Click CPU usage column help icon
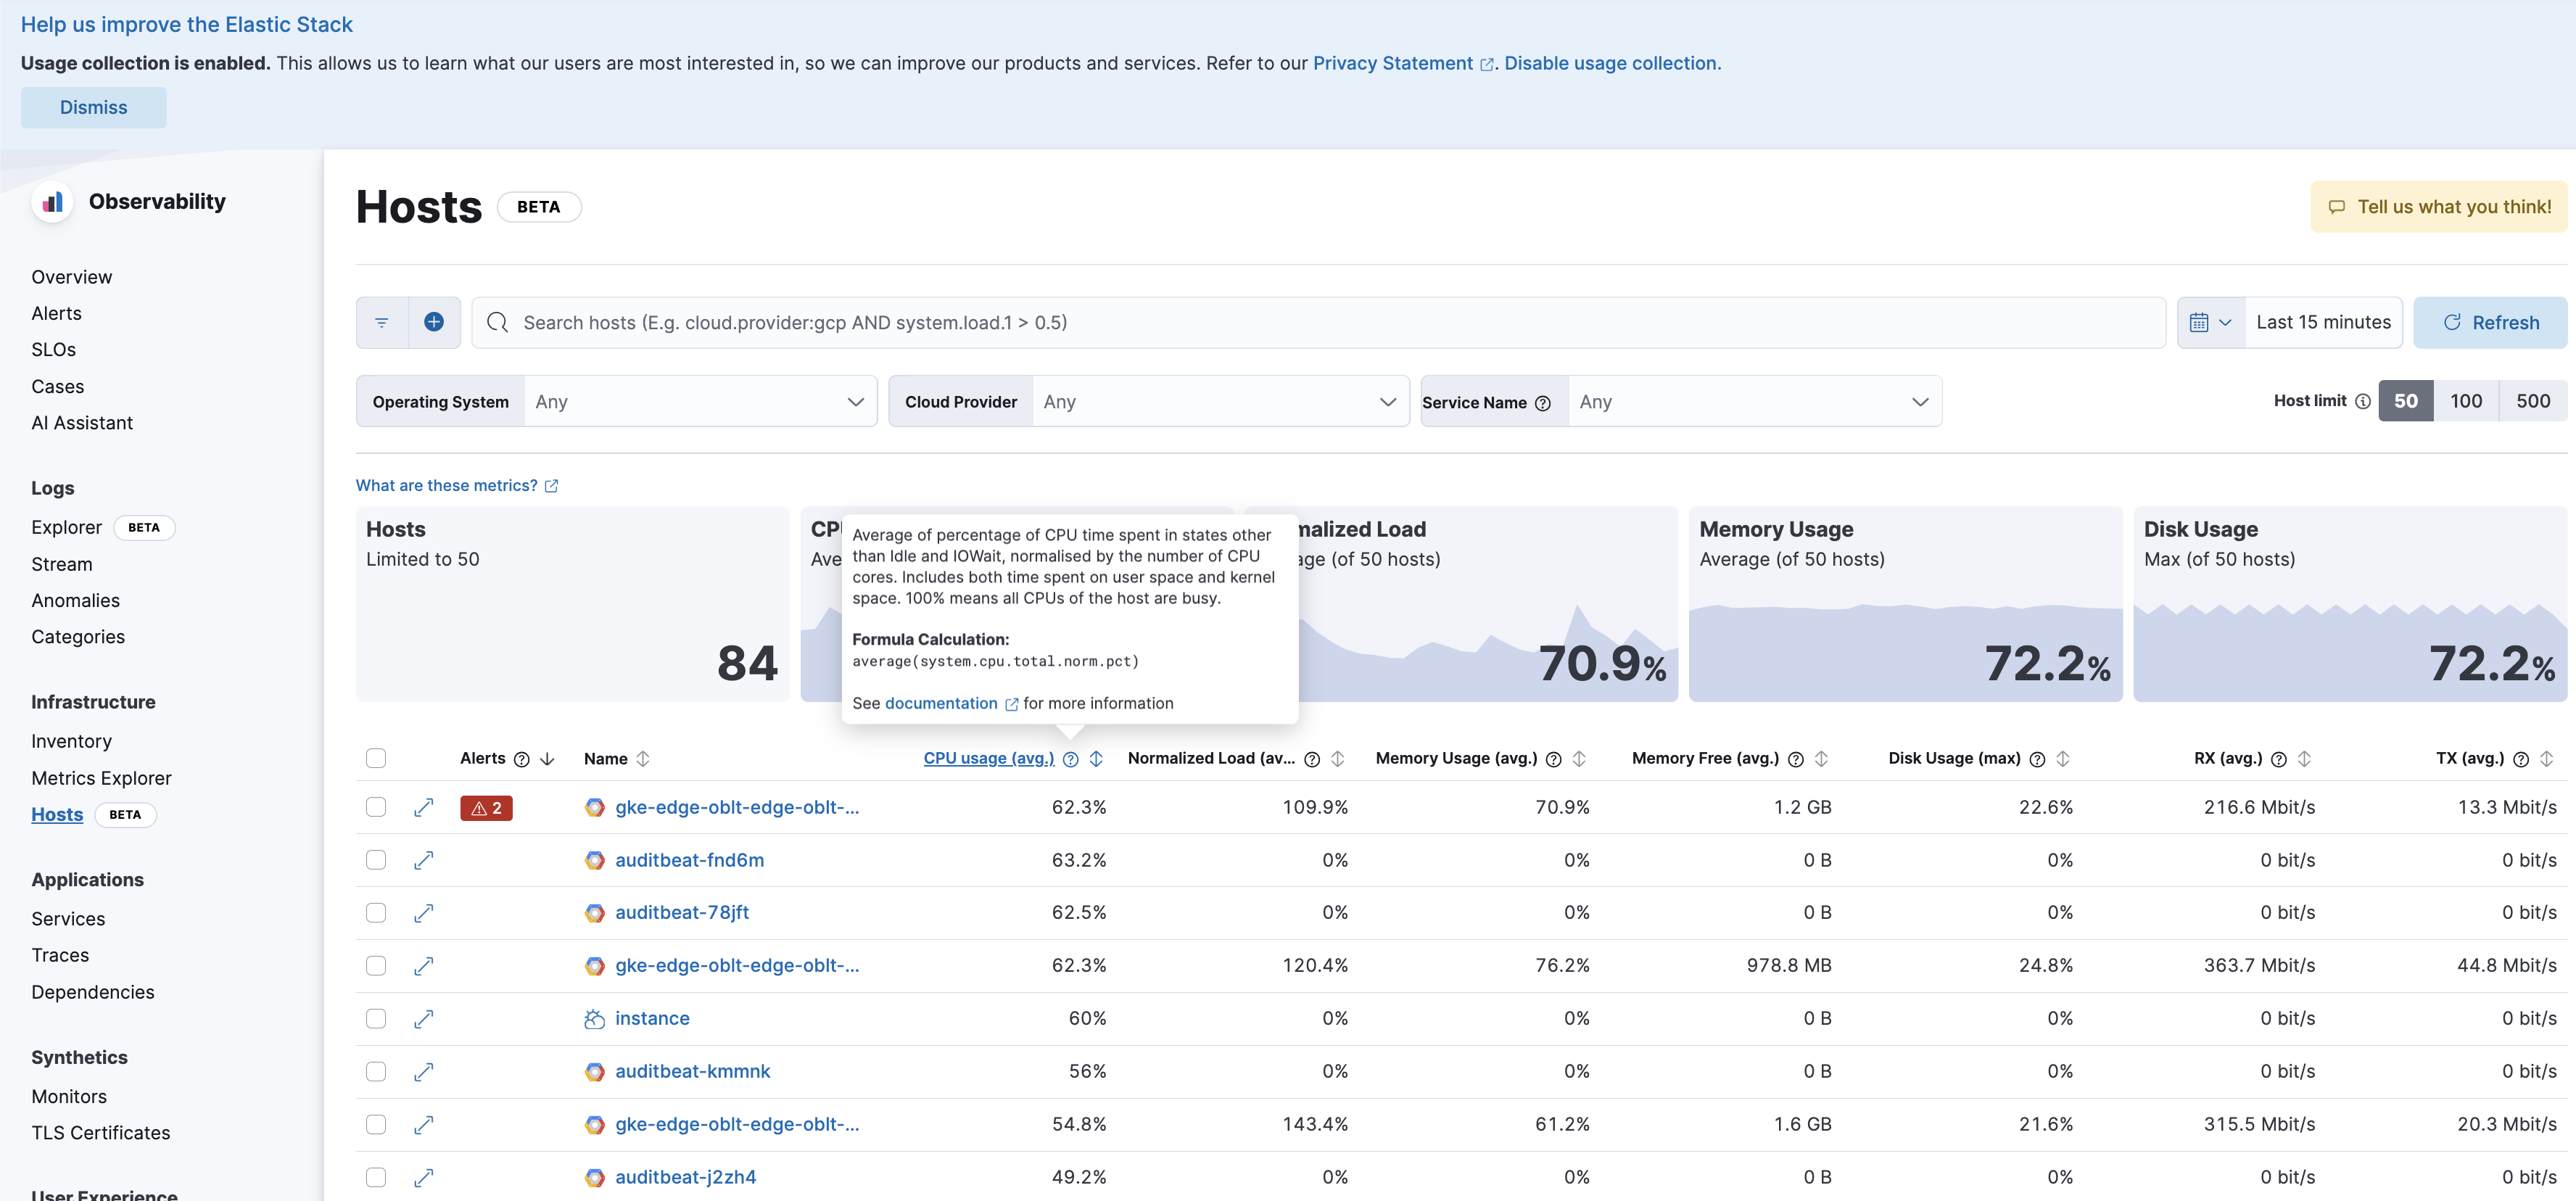Viewport: 2576px width, 1201px height. pos(1070,759)
